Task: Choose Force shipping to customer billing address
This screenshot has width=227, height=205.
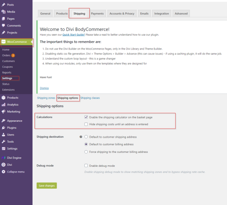Action: [x=87, y=152]
